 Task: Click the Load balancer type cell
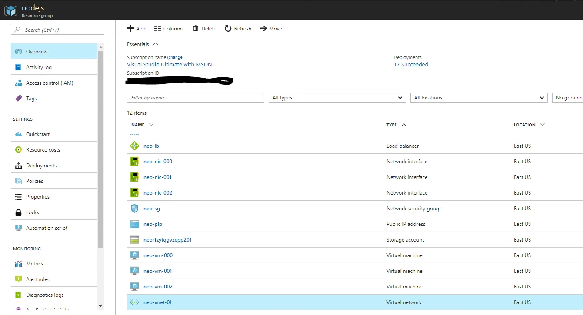click(403, 146)
